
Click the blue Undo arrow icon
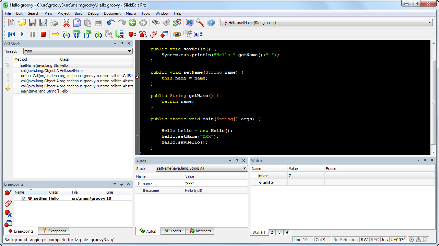pyautogui.click(x=111, y=23)
